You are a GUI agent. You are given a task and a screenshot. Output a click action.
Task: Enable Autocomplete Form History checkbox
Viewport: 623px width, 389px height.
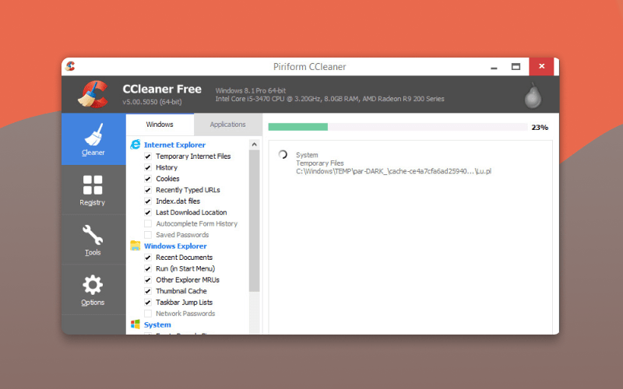point(148,224)
